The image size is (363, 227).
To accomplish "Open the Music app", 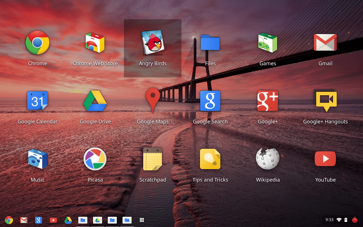I will click(37, 159).
